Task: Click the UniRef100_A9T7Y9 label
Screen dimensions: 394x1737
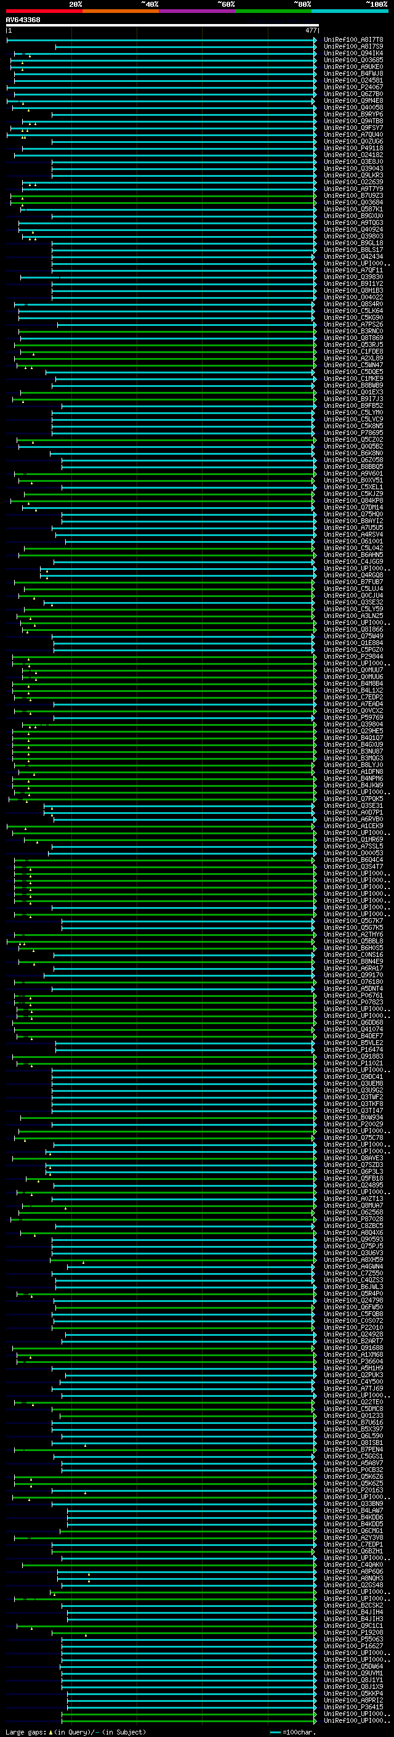Action: tap(353, 189)
